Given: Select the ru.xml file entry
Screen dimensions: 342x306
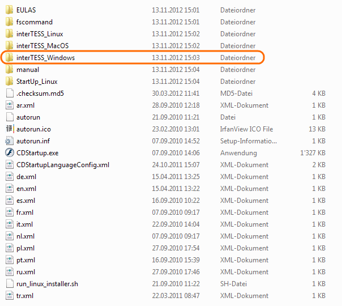Looking at the screenshot, I should point(25,272).
